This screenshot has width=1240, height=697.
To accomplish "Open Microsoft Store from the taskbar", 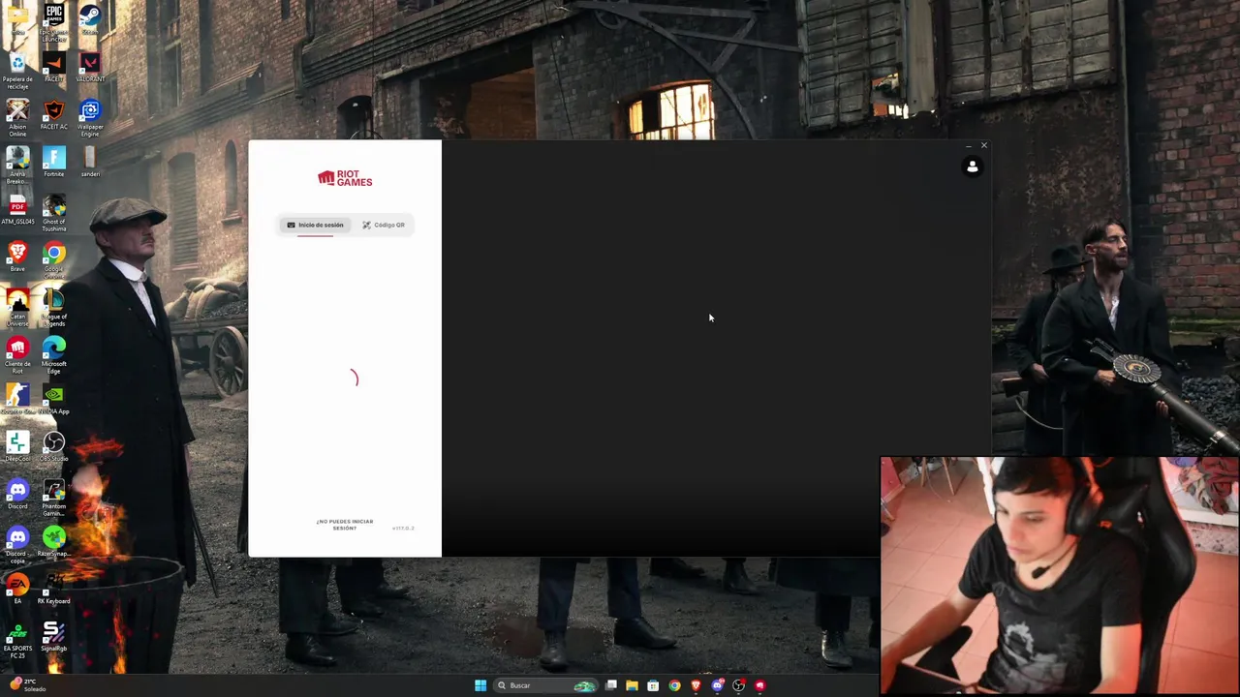I will tap(653, 685).
